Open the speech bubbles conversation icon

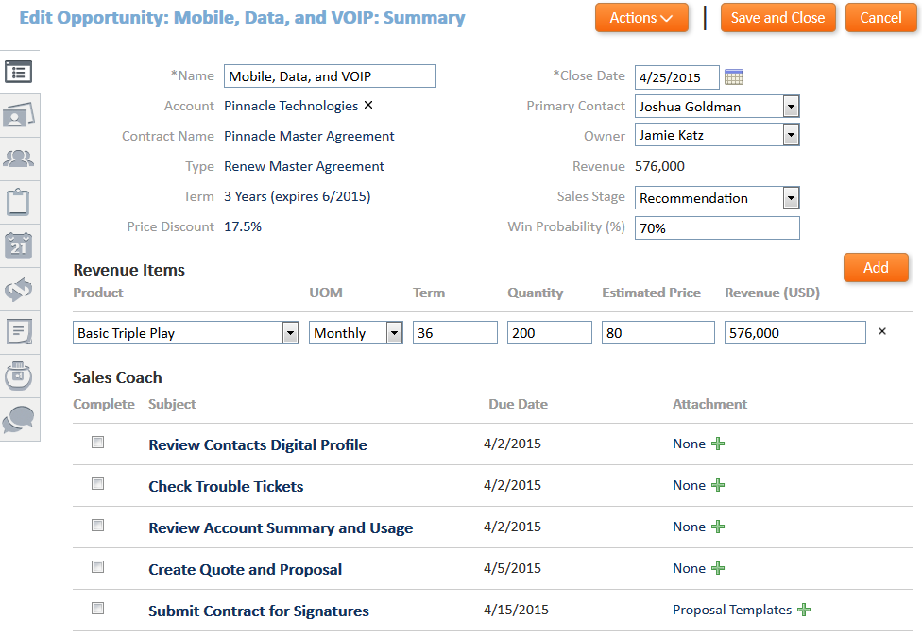(19, 419)
